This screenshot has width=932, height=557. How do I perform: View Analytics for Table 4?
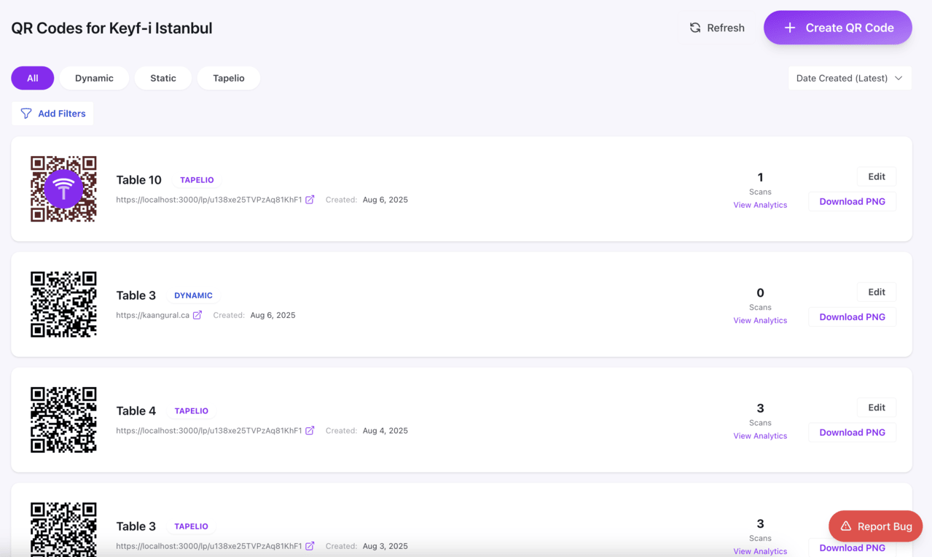pyautogui.click(x=760, y=436)
